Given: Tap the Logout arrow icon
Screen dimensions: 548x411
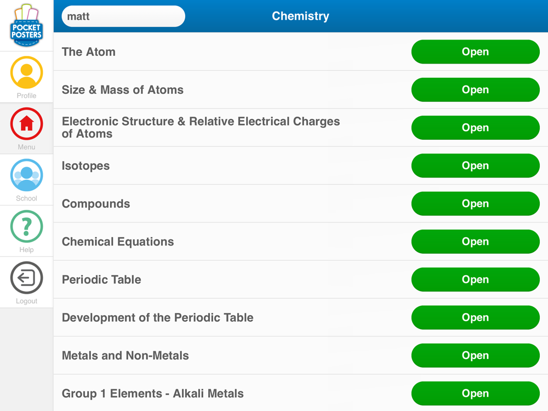Looking at the screenshot, I should tap(26, 278).
